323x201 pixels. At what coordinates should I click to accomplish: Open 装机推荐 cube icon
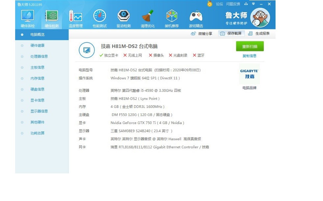pyautogui.click(x=172, y=18)
